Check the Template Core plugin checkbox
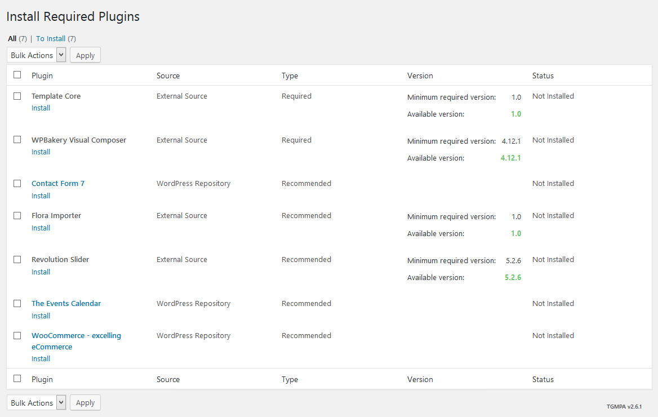 (17, 96)
